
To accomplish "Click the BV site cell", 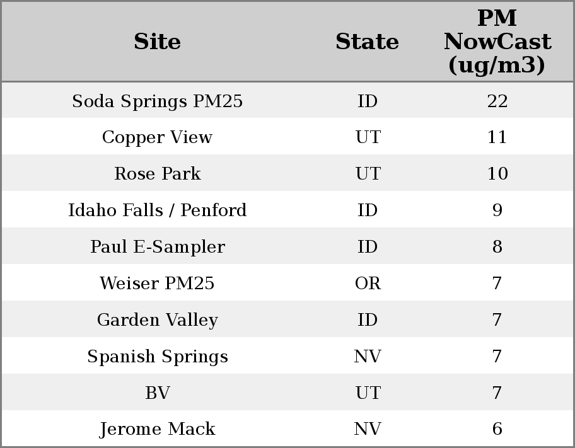I will 157,393.
